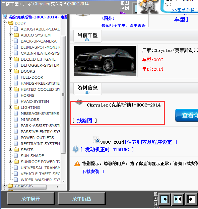Click the SEATS folder icon
The width and height of the screenshot is (198, 209).
tap(16, 149)
